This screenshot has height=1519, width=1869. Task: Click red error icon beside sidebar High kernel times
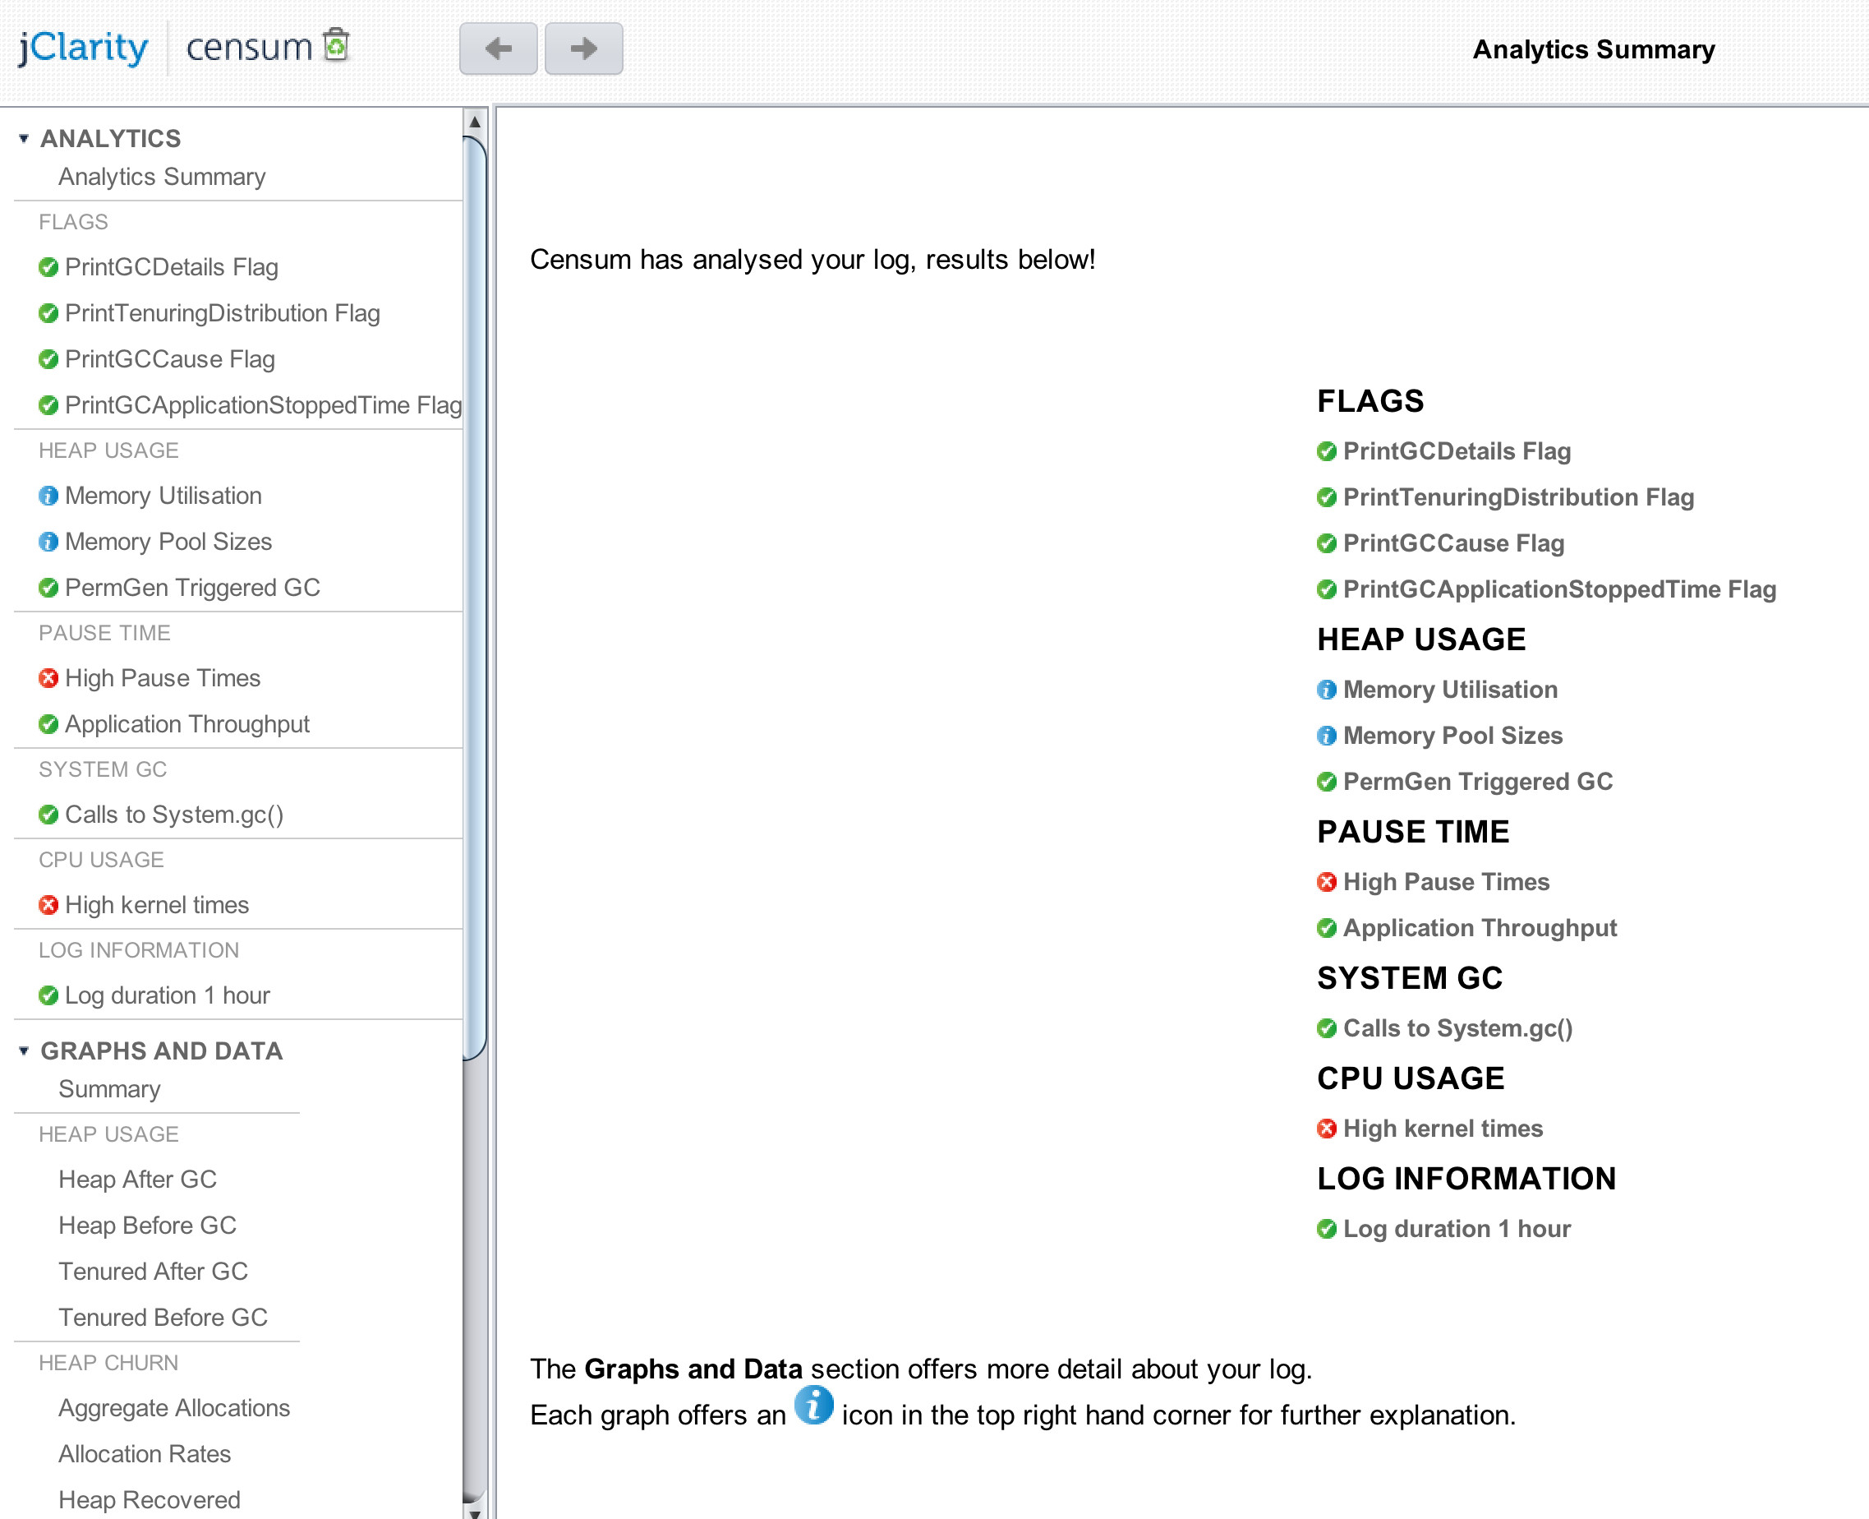click(x=49, y=905)
